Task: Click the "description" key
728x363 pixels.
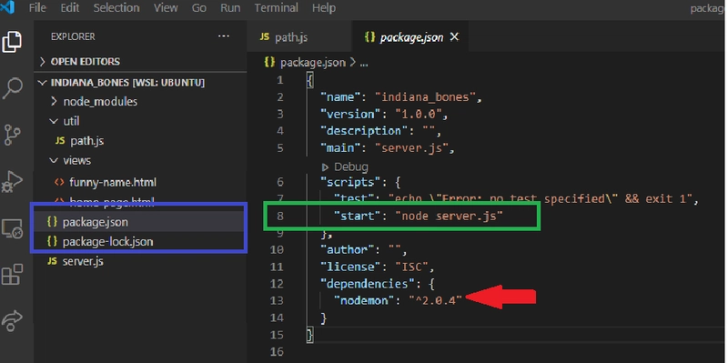Action: [x=365, y=131]
